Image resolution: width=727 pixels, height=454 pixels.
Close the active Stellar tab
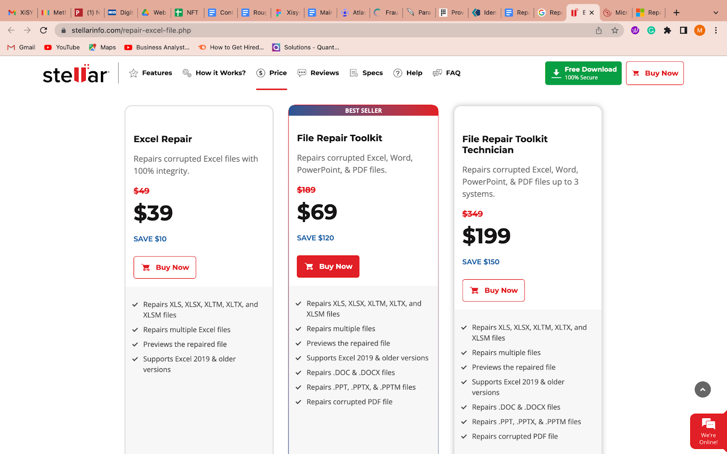pos(592,13)
